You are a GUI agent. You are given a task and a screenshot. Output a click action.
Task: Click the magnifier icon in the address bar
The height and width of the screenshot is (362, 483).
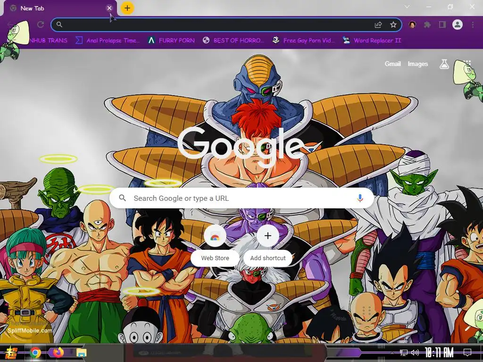59,25
